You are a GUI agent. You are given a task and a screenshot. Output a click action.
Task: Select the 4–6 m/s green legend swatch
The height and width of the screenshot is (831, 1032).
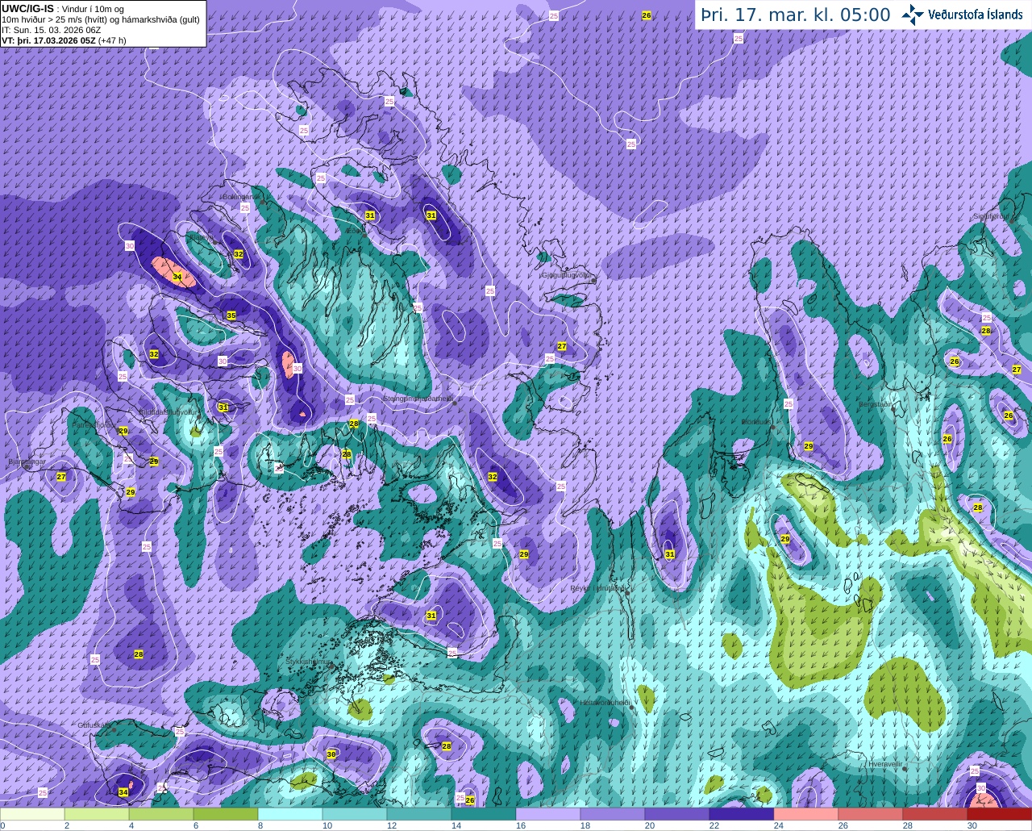coord(161,814)
